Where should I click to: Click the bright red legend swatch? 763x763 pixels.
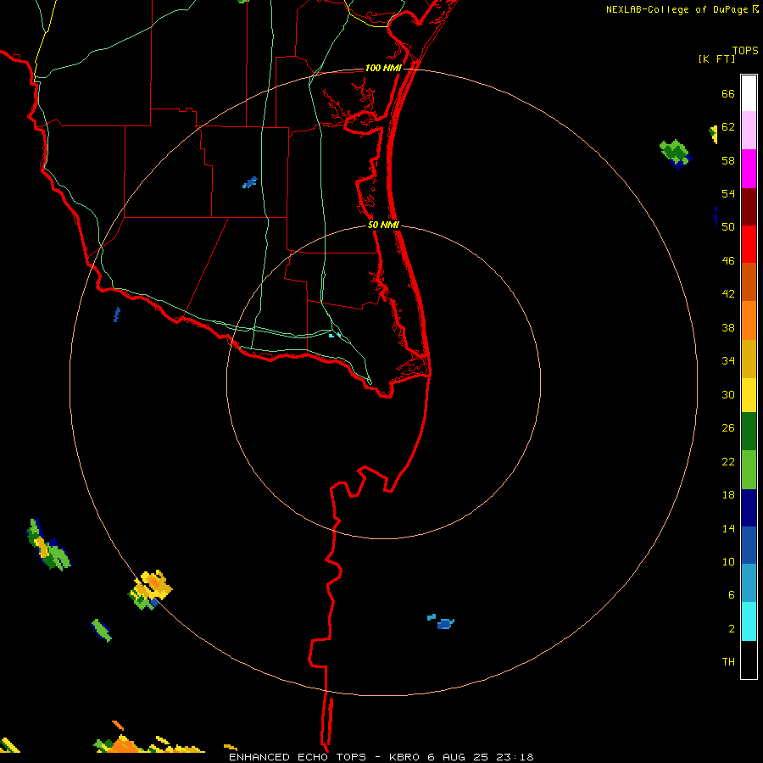tap(749, 244)
